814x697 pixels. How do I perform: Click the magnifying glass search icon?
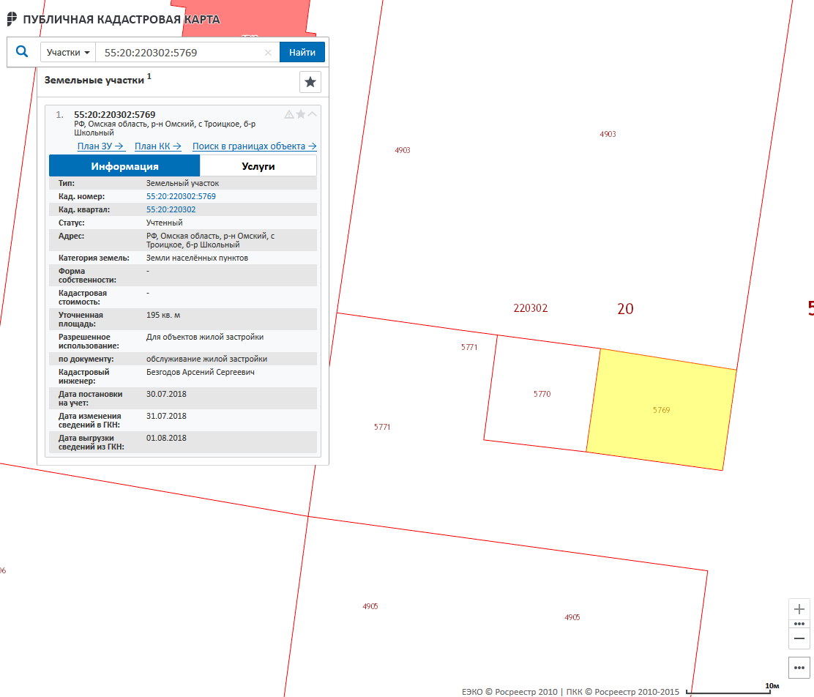pyautogui.click(x=22, y=52)
